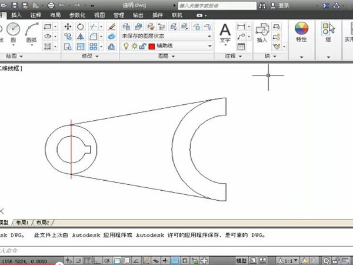The height and width of the screenshot is (265, 353).
Task: Open the 参数化 ribbon tab
Action: click(76, 14)
